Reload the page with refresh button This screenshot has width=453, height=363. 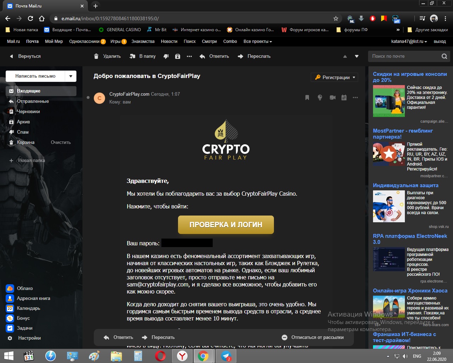point(30,18)
